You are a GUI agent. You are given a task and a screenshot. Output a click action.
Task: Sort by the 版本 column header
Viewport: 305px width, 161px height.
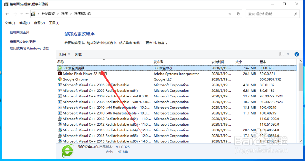click(x=278, y=62)
